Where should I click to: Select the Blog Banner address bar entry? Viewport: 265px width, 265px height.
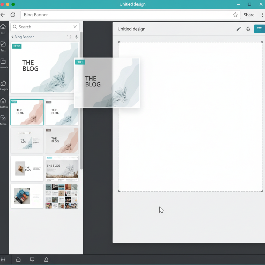(x=35, y=15)
